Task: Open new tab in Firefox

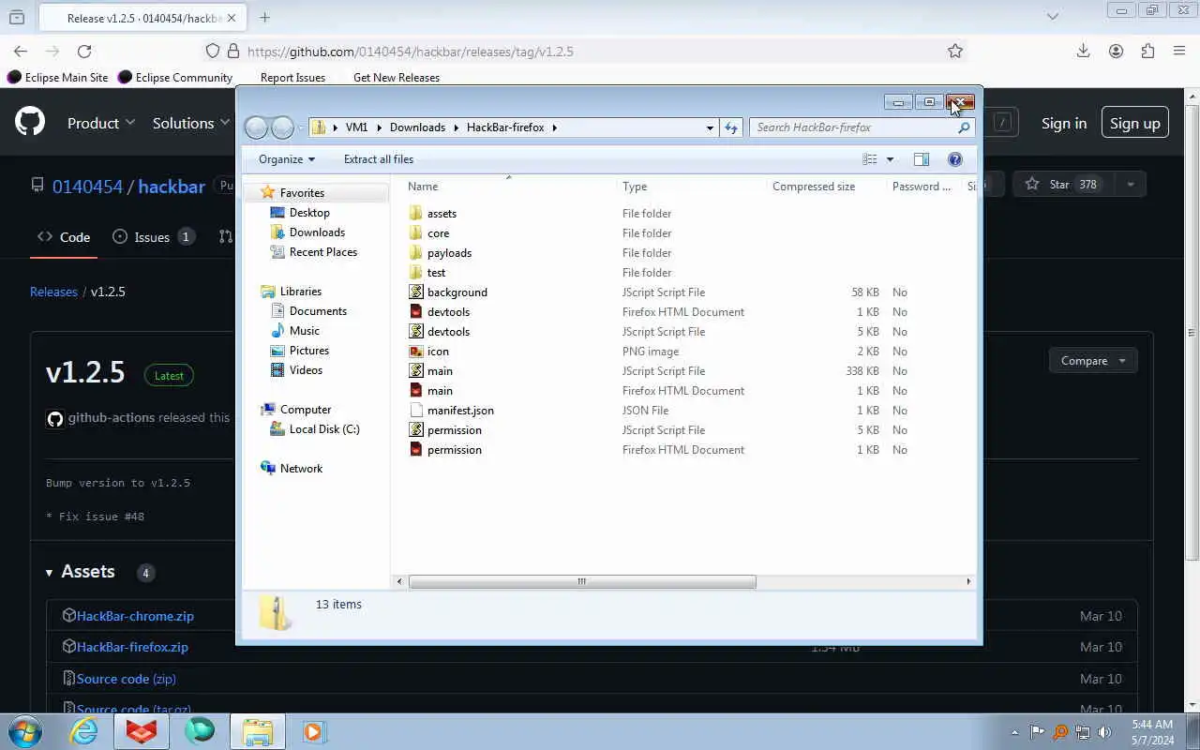Action: tap(264, 17)
